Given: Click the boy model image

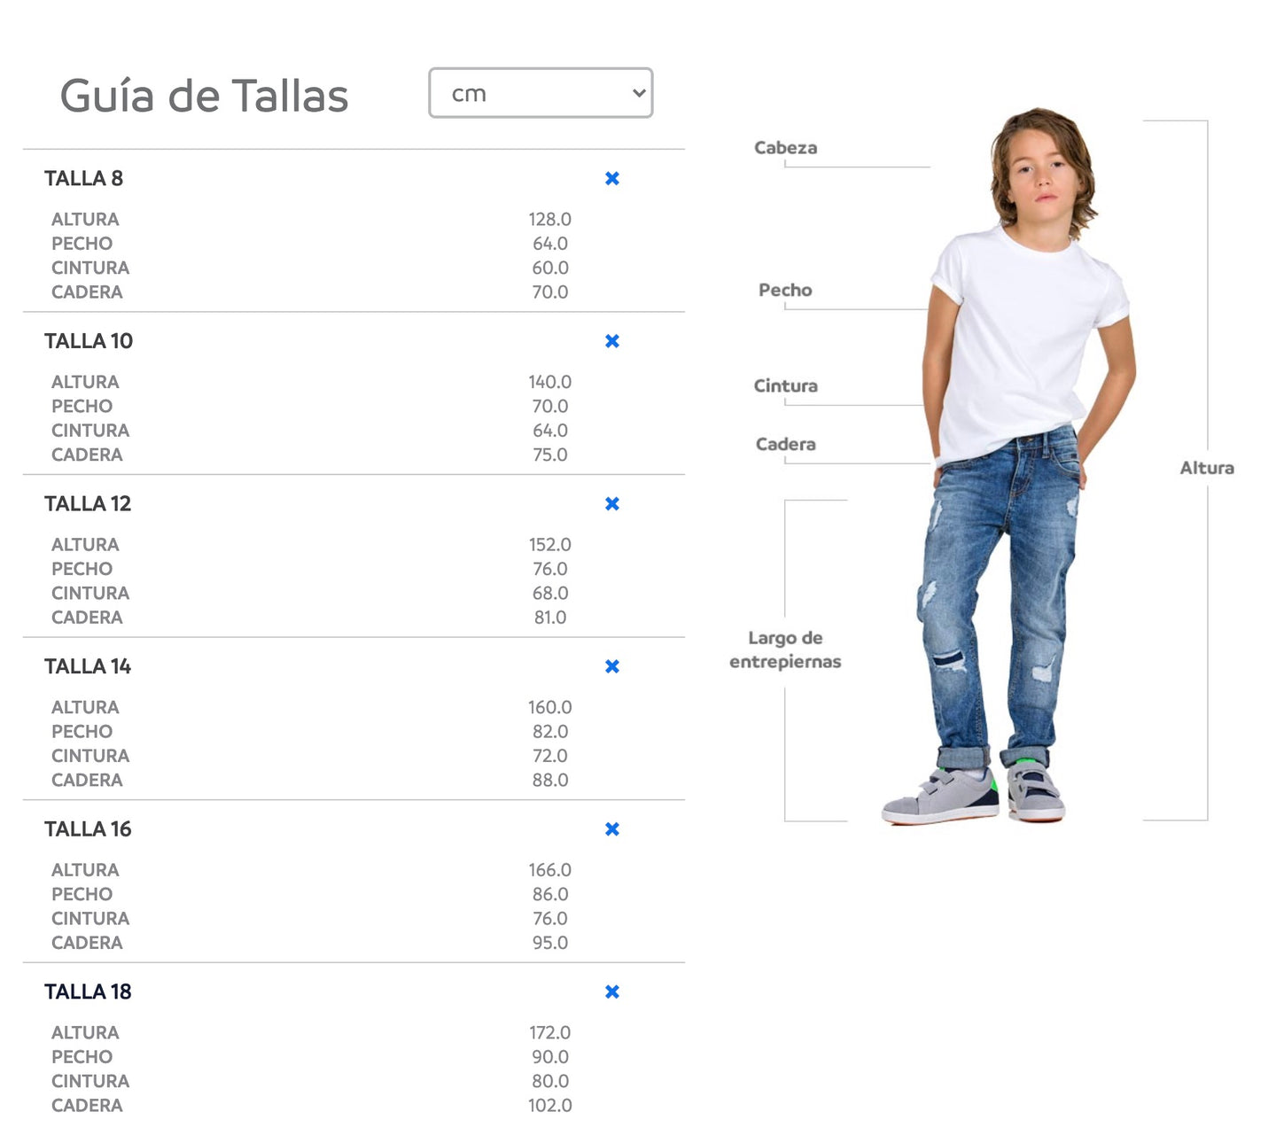Looking at the screenshot, I should [x=1019, y=461].
